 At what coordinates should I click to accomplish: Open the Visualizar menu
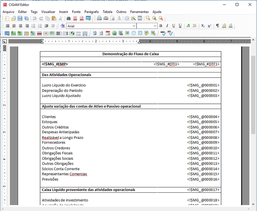tap(48, 12)
